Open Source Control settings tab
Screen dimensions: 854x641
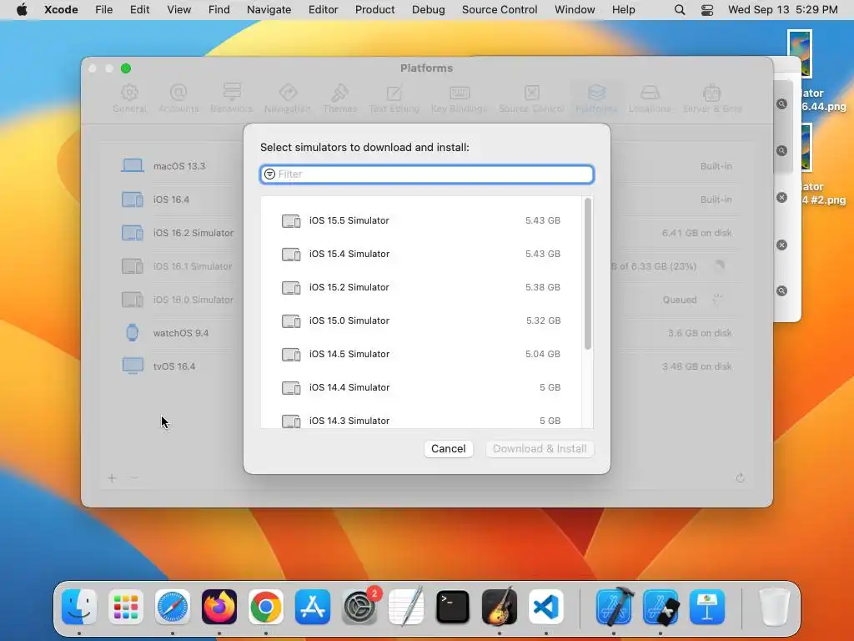pyautogui.click(x=531, y=98)
